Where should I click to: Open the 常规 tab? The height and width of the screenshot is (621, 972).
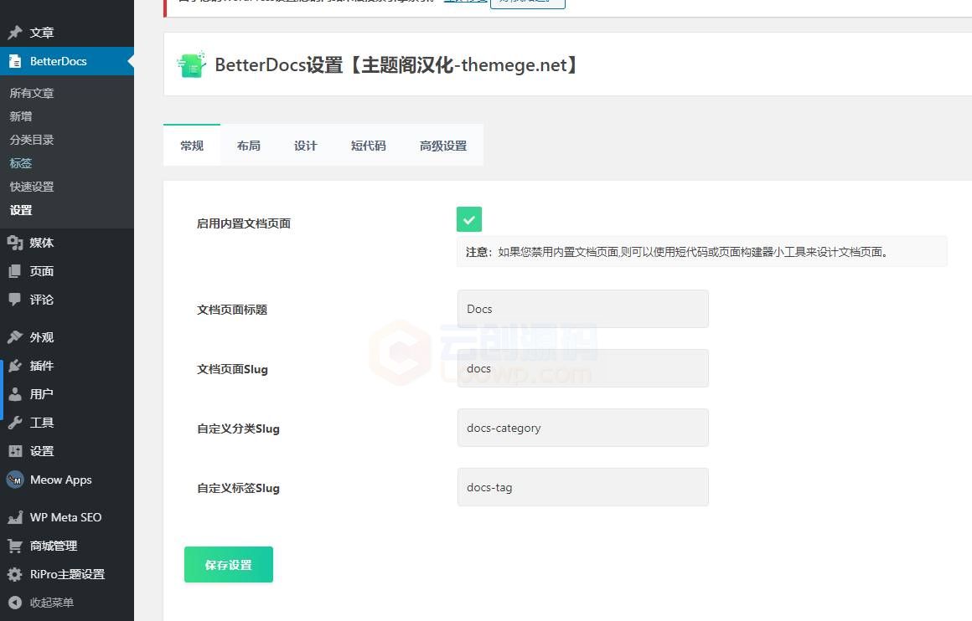tap(192, 146)
